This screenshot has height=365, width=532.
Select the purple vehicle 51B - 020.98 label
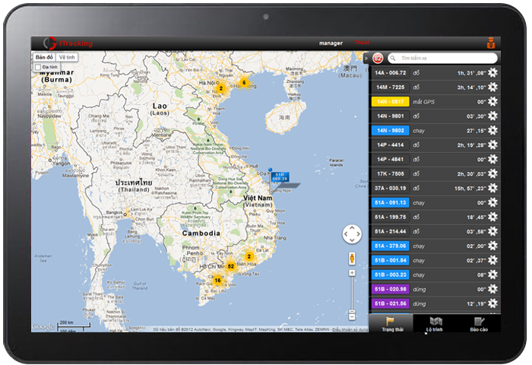[x=390, y=289]
